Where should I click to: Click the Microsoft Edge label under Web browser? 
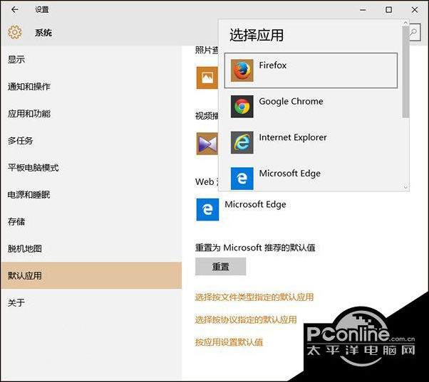tap(255, 205)
